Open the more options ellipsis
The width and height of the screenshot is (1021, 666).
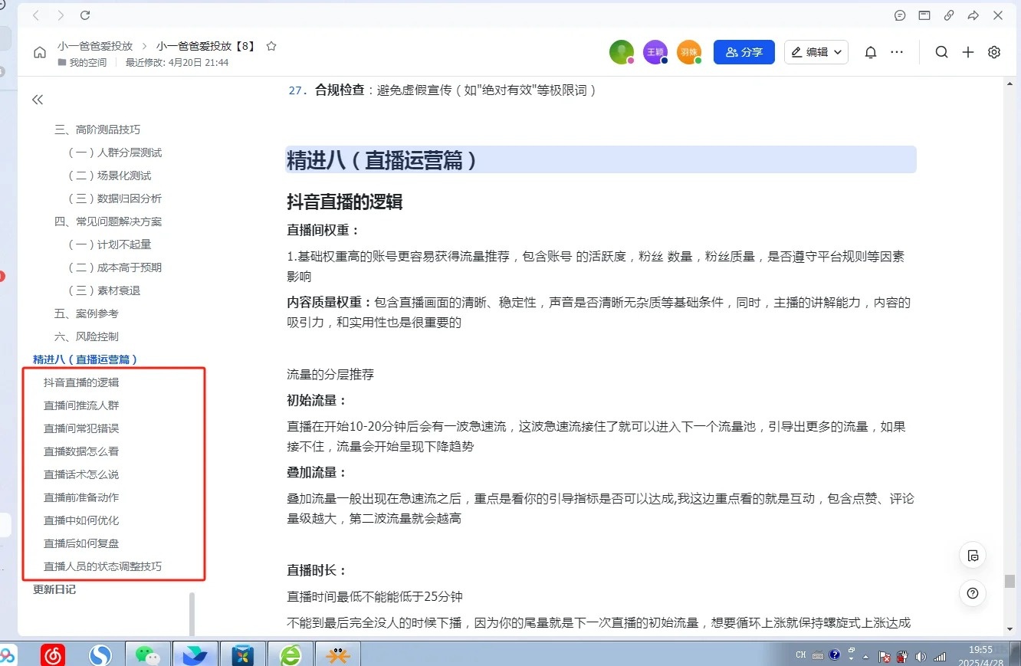[x=897, y=52]
